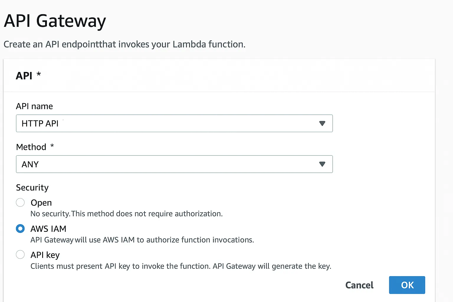The height and width of the screenshot is (302, 453).
Task: Select the Open security radio button
Action: pos(20,203)
